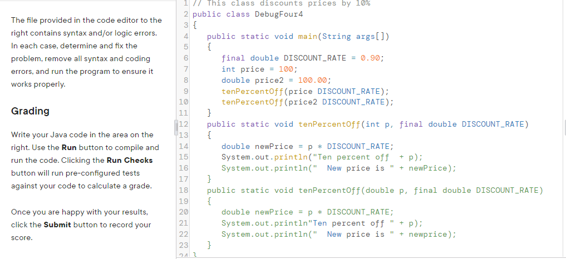566x259 pixels.
Task: Place cursor on comment line 1
Action: click(x=282, y=3)
